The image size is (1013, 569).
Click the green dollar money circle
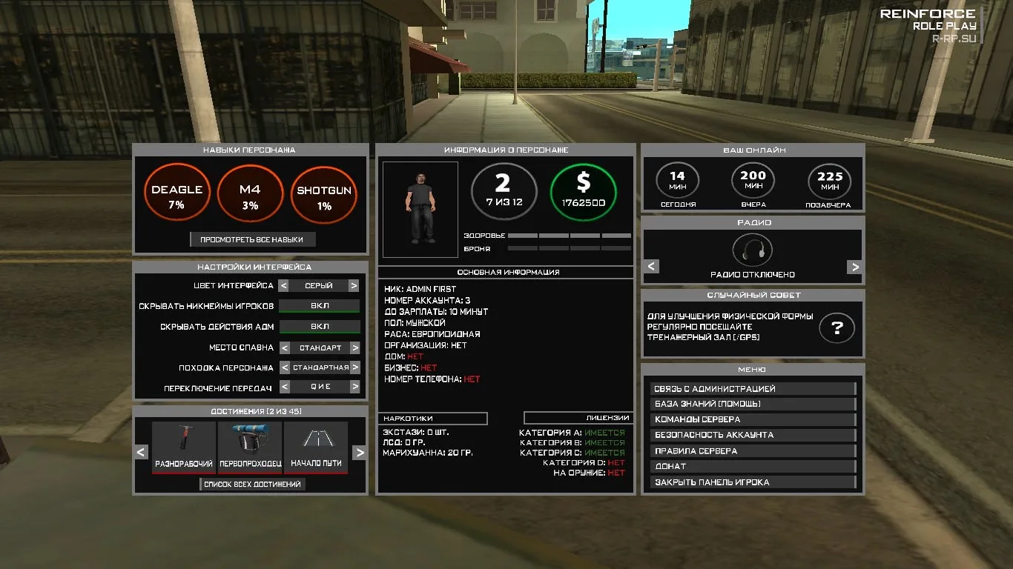pyautogui.click(x=584, y=191)
